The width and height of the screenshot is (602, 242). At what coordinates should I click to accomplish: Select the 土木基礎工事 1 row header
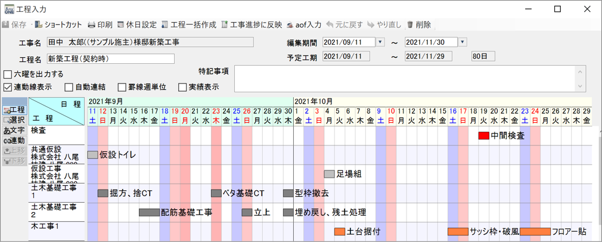tap(57, 193)
